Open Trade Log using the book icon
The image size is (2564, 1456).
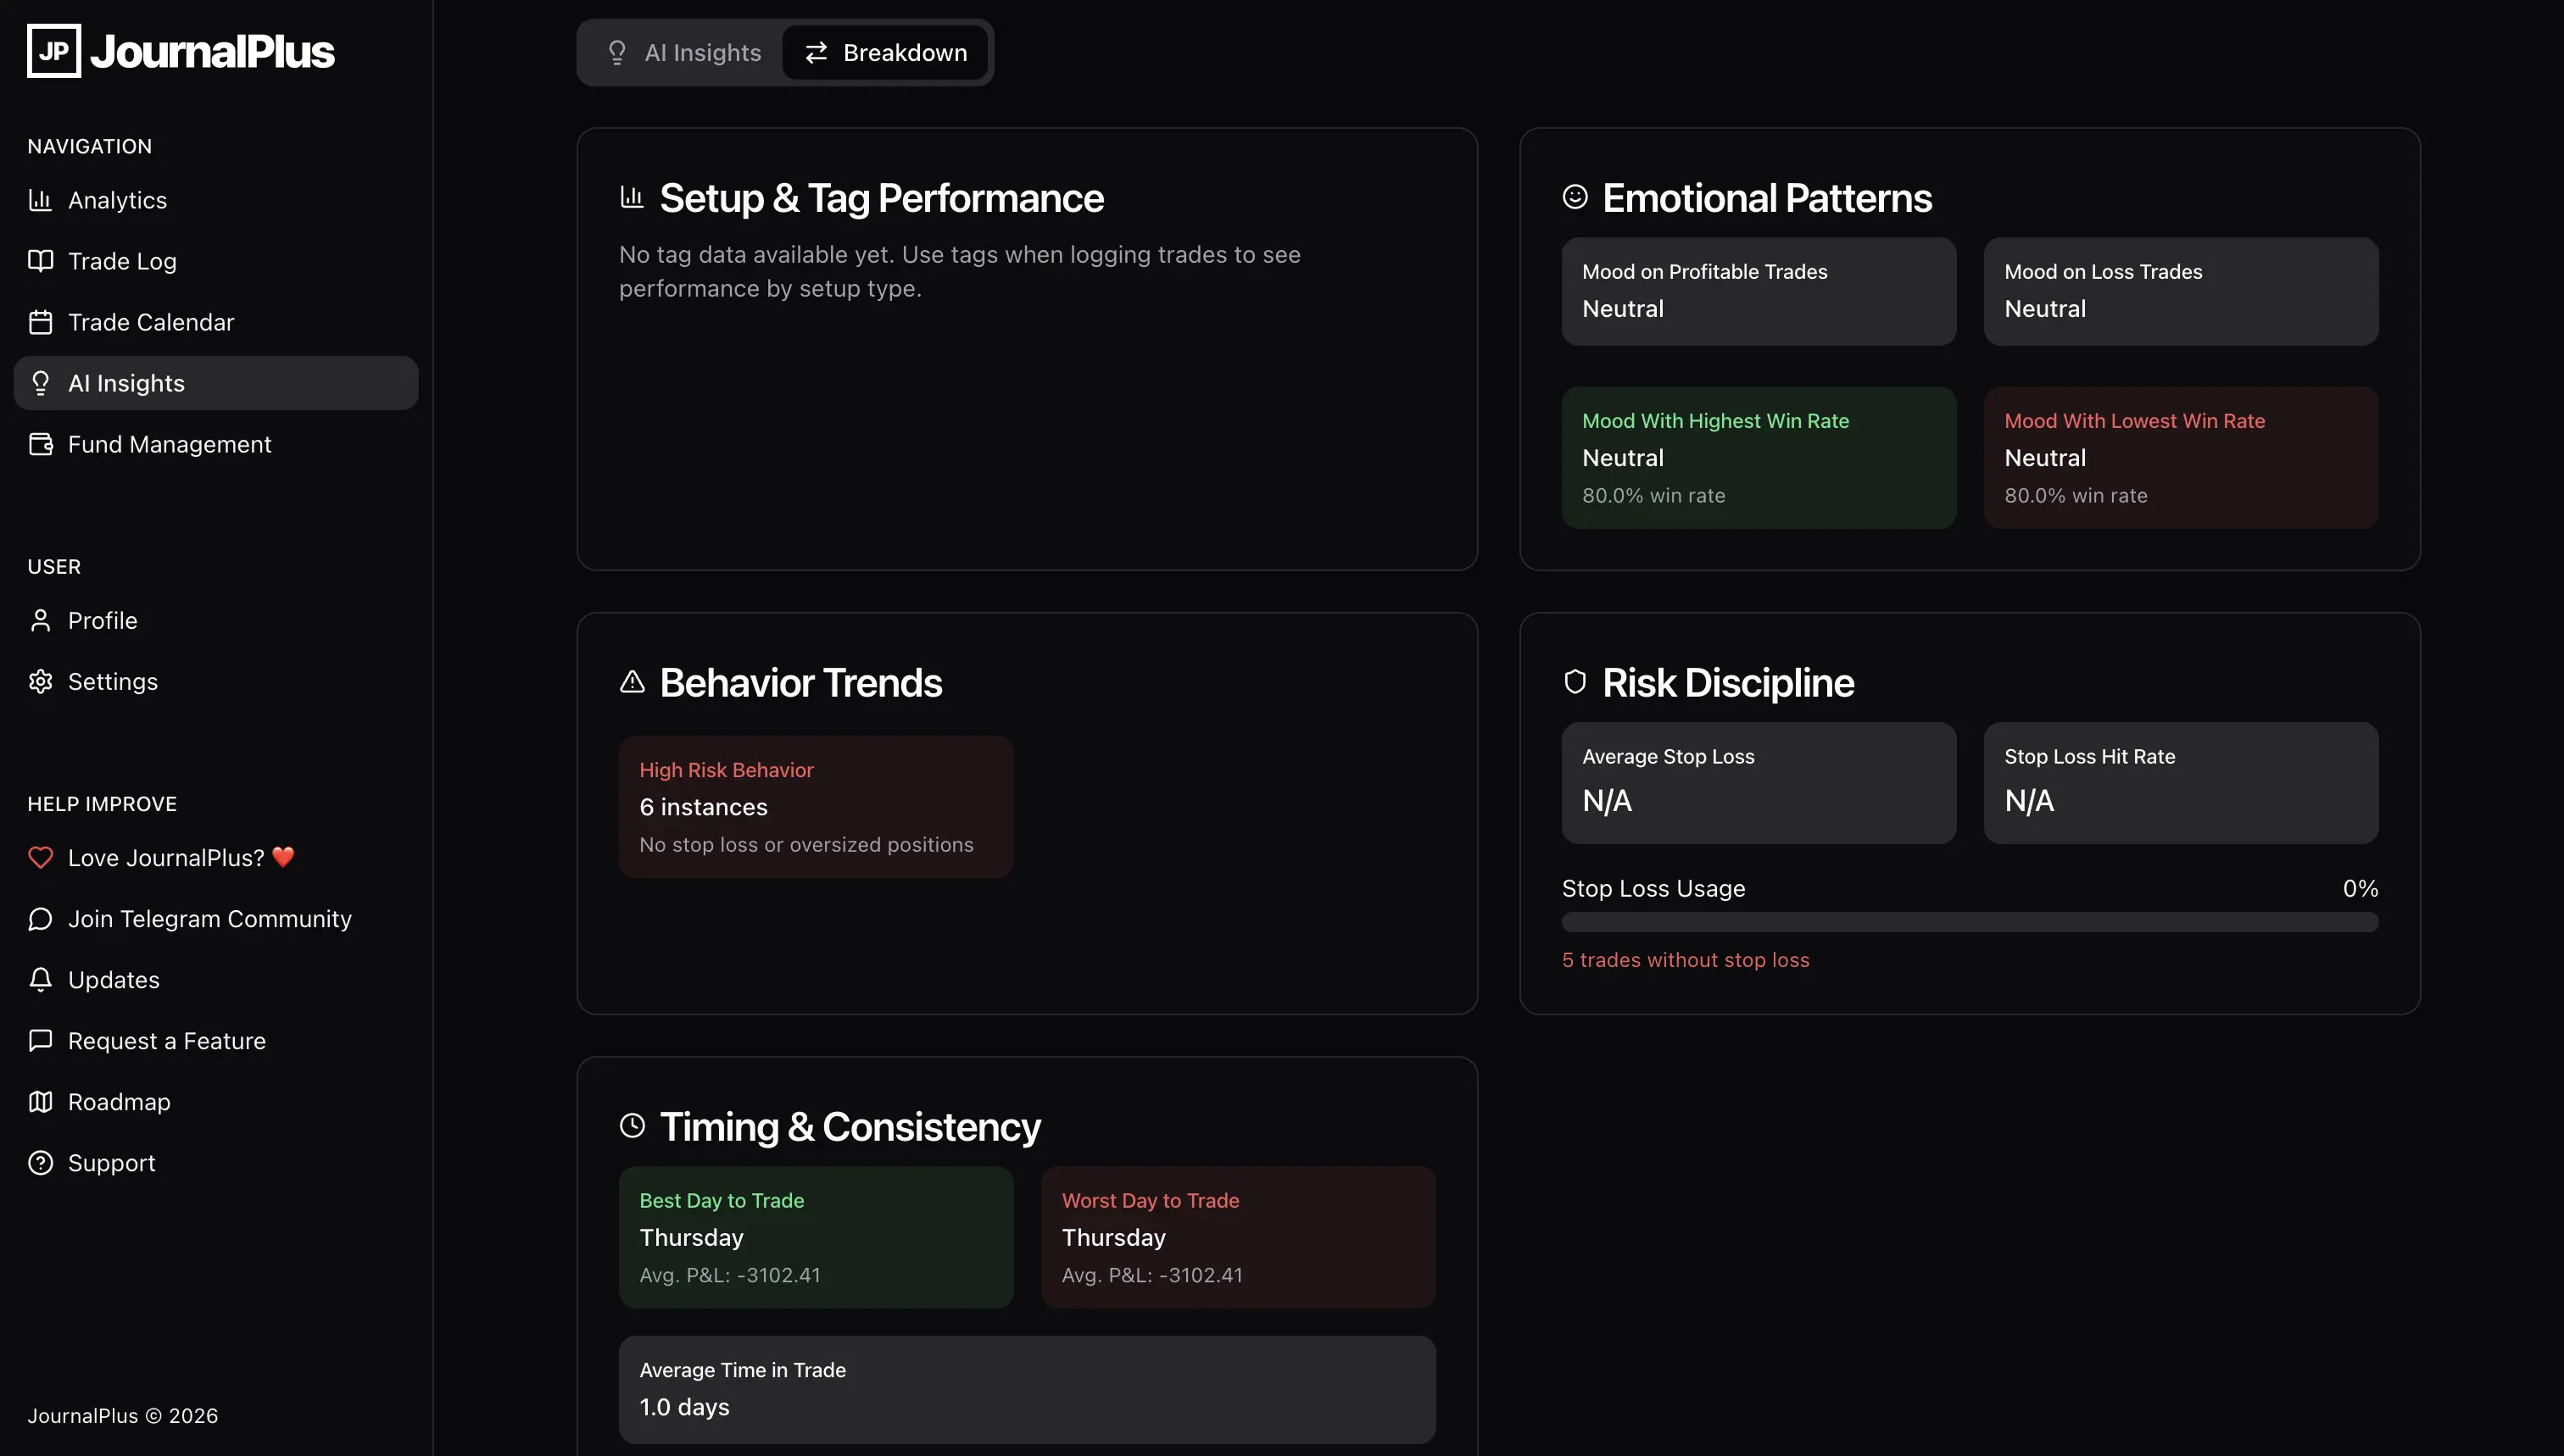click(40, 260)
